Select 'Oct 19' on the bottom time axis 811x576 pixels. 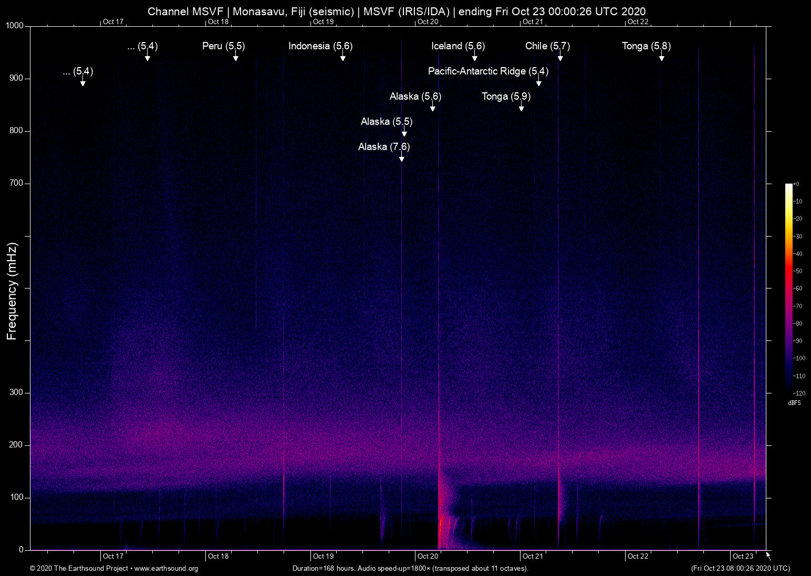323,557
